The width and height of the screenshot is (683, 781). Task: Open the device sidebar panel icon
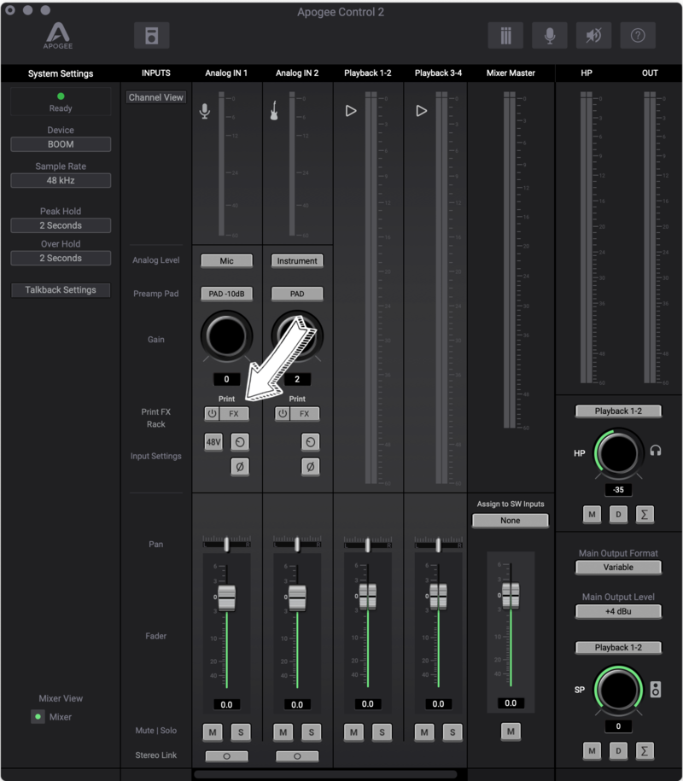pos(151,35)
